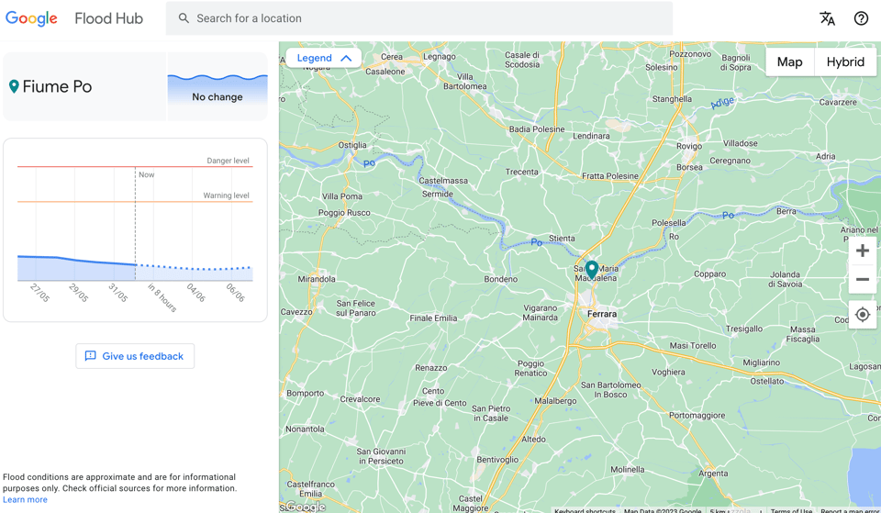Zoom in with the plus button
This screenshot has width=881, height=513.
tap(862, 251)
